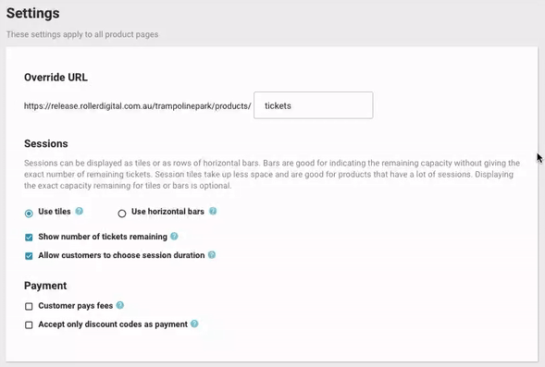Show help for Accept only discount codes
Screen dimensions: 545x367
coord(194,324)
